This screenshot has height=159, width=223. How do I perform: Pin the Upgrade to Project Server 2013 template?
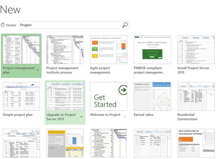point(81,117)
